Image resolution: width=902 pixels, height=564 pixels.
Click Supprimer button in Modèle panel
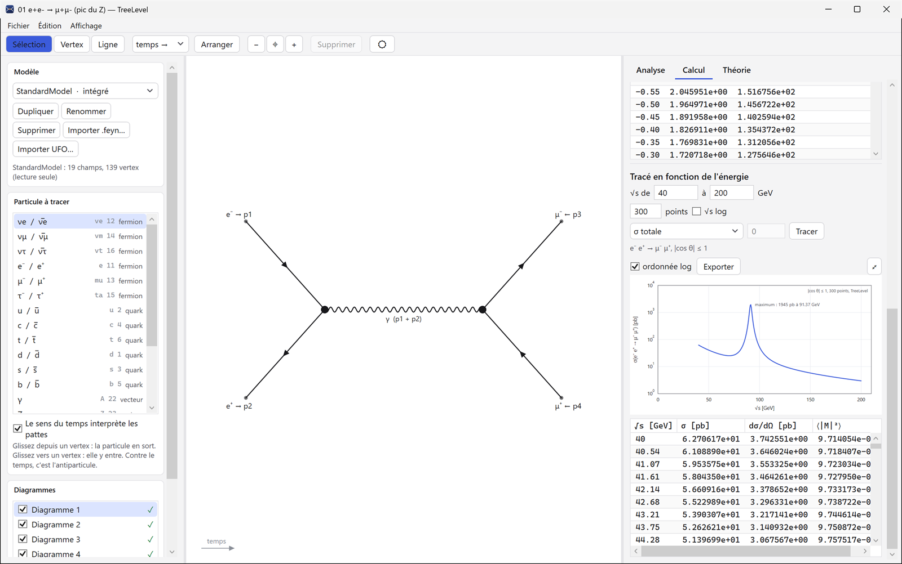(37, 130)
